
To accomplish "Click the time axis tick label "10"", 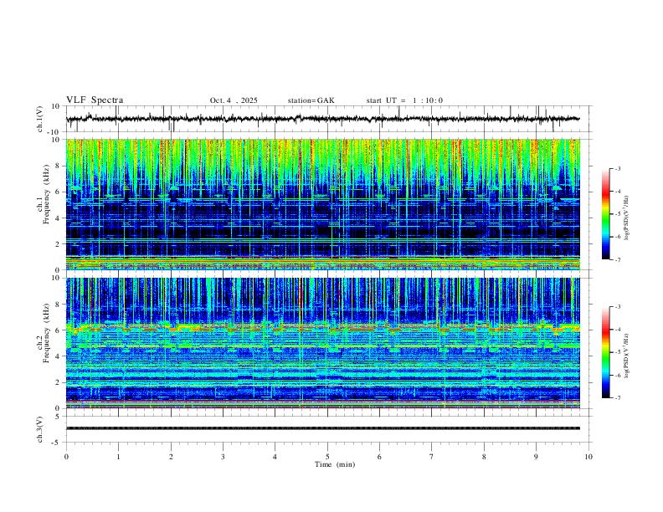I will tap(588, 457).
